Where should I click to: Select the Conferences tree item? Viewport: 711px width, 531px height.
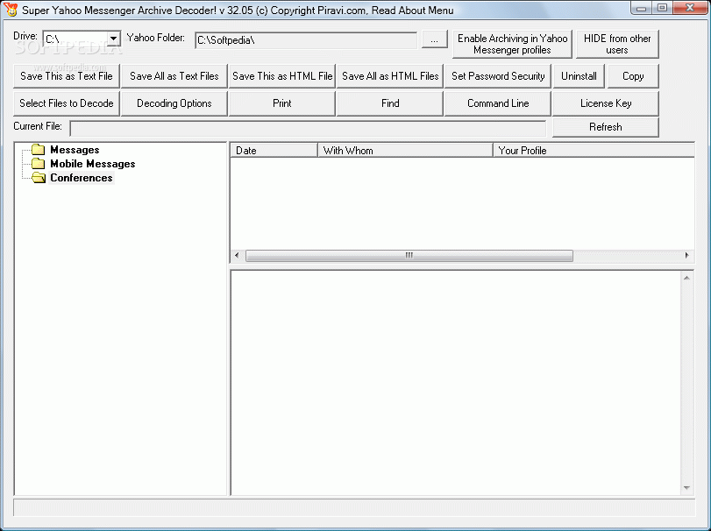tap(82, 178)
